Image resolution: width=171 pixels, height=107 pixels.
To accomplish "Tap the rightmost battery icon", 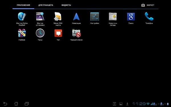I will (168, 104).
